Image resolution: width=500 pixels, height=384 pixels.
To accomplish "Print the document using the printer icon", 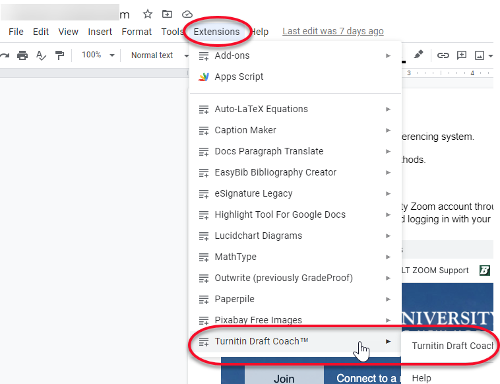I will 22,55.
